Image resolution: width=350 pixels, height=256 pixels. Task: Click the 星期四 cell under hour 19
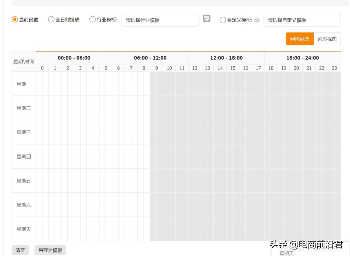click(284, 156)
